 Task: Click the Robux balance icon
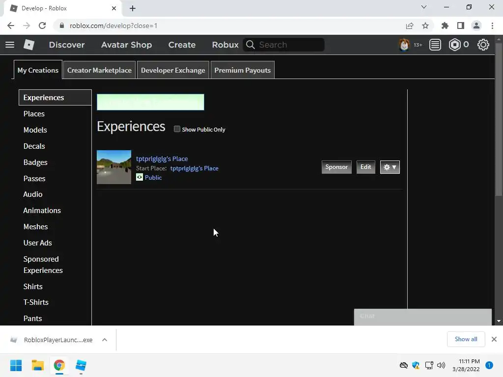coord(454,45)
